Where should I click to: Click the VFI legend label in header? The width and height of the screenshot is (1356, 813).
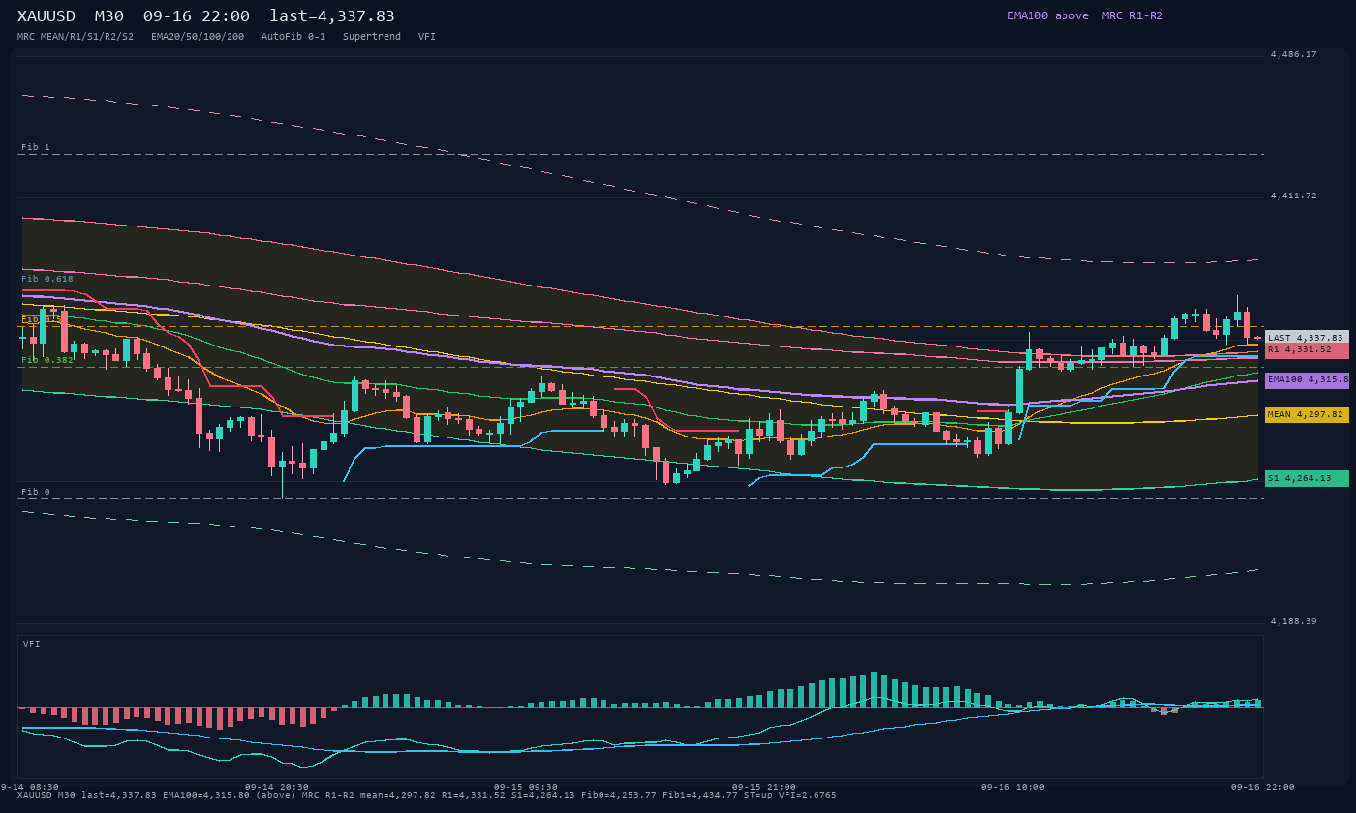pyautogui.click(x=427, y=36)
